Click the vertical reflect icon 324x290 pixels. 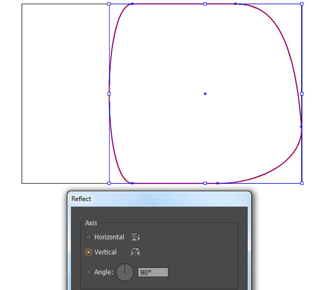[x=136, y=252]
